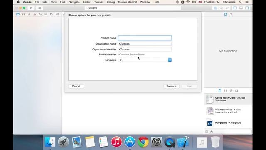Open QuickTime Player from the Dock
This screenshot has height=150, width=266.
170,142
